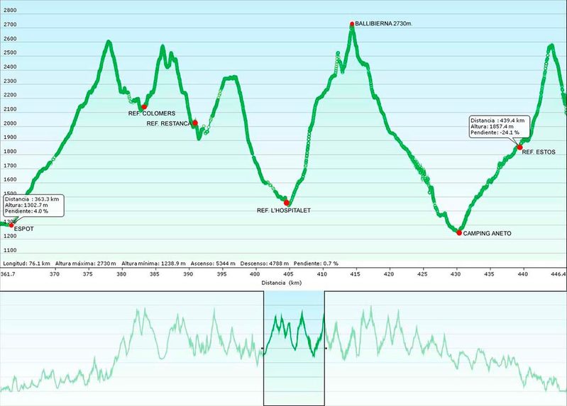The height and width of the screenshot is (406, 567).
Task: Click the REF. ESTOS red marker
Action: pos(519,147)
